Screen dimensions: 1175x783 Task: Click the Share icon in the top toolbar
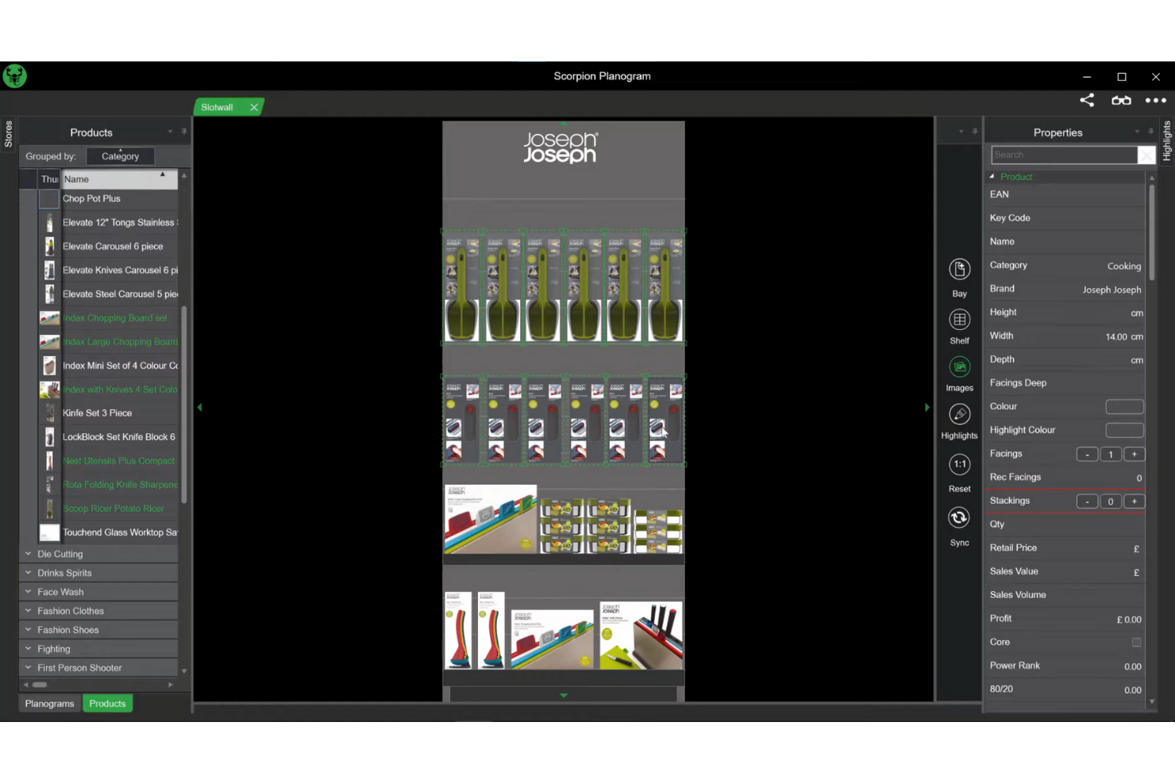(x=1086, y=100)
